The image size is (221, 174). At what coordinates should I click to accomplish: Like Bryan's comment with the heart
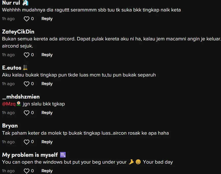[26, 142]
